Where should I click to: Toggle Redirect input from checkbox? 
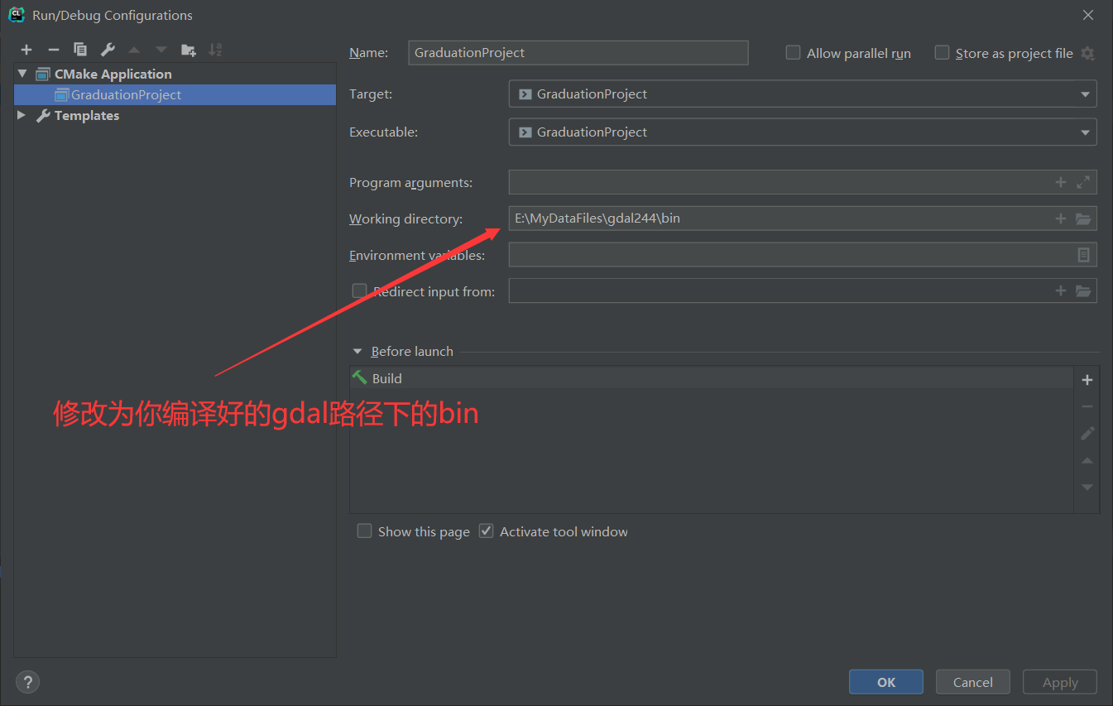click(359, 291)
